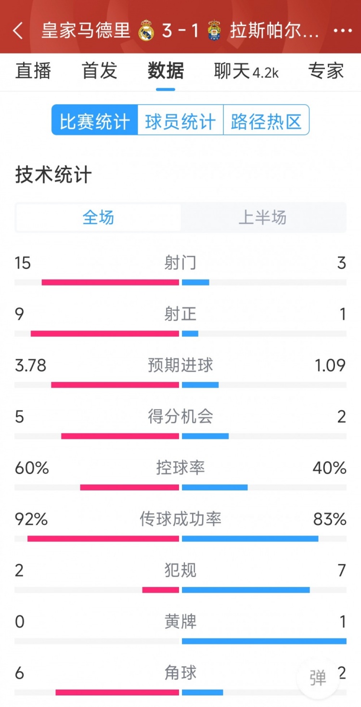The width and height of the screenshot is (361, 707).
Task: Tap the back arrow icon
Action: click(18, 31)
